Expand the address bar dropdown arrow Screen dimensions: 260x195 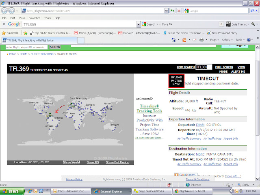[166, 11]
